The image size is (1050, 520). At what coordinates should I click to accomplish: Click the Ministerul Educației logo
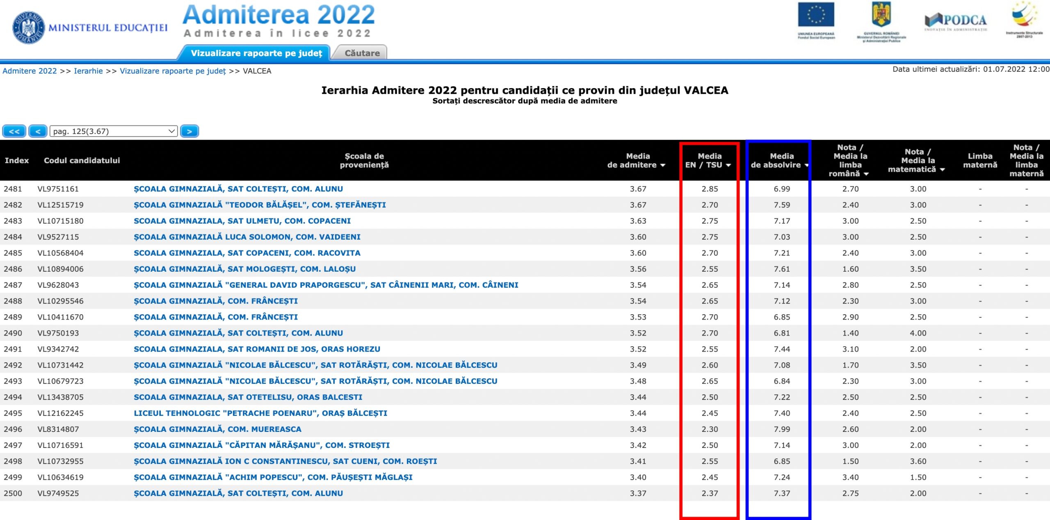point(89,27)
